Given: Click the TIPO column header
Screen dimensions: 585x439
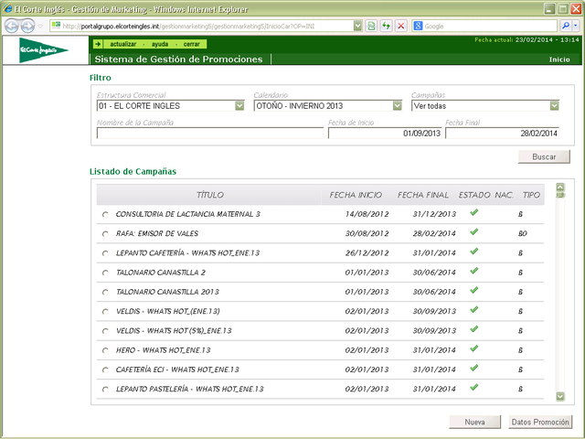Looking at the screenshot, I should point(531,195).
